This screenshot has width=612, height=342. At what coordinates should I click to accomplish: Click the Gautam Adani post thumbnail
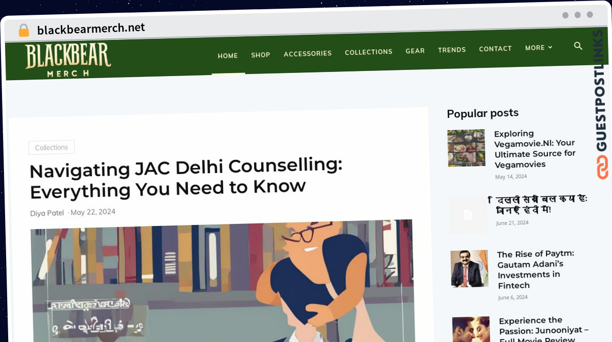[470, 268]
